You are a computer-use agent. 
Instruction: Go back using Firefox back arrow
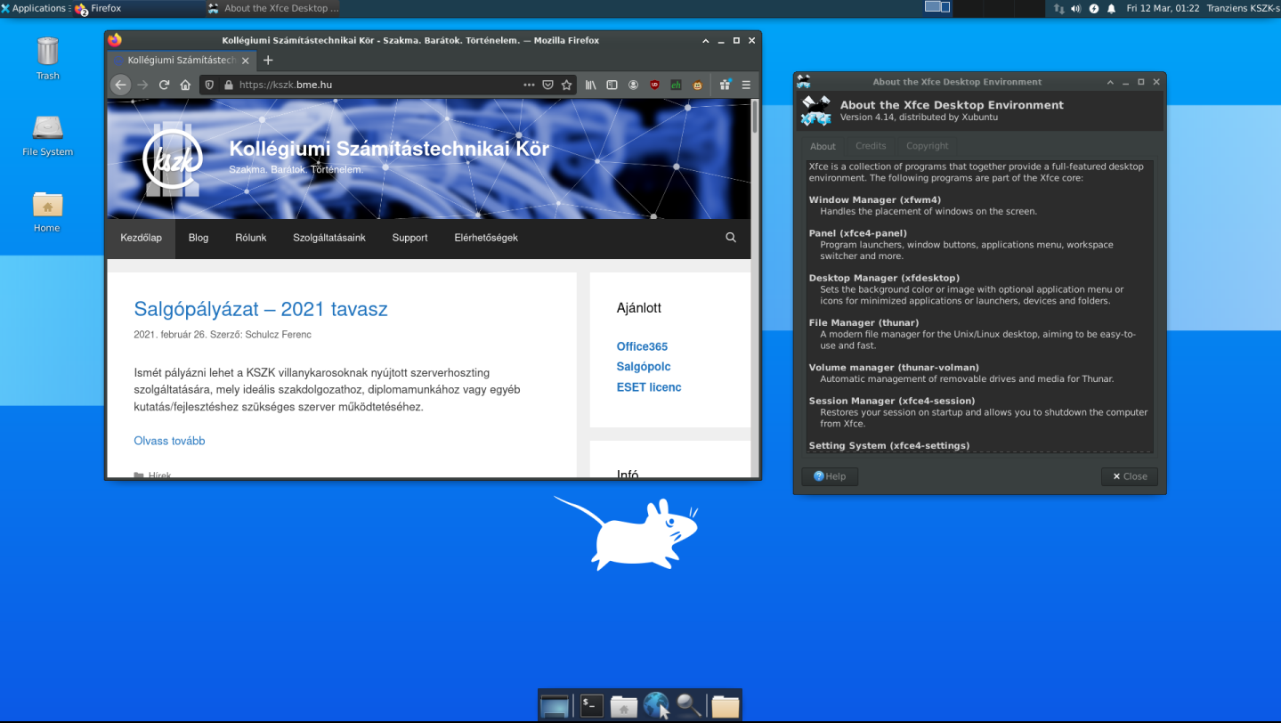point(121,85)
